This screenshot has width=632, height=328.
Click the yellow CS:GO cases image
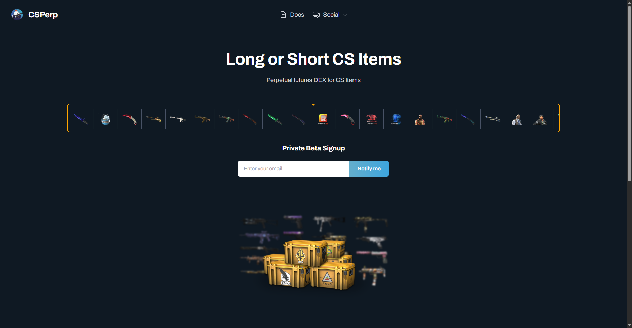pos(313,255)
